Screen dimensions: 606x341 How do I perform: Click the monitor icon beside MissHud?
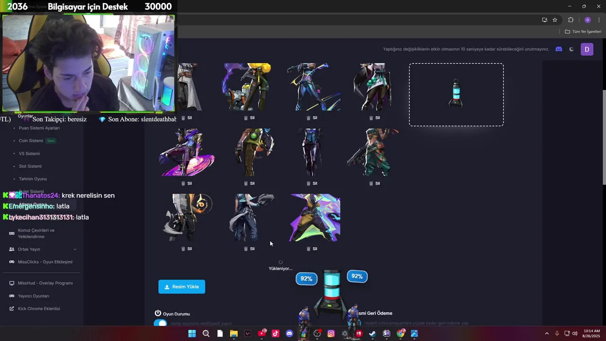pos(12,283)
